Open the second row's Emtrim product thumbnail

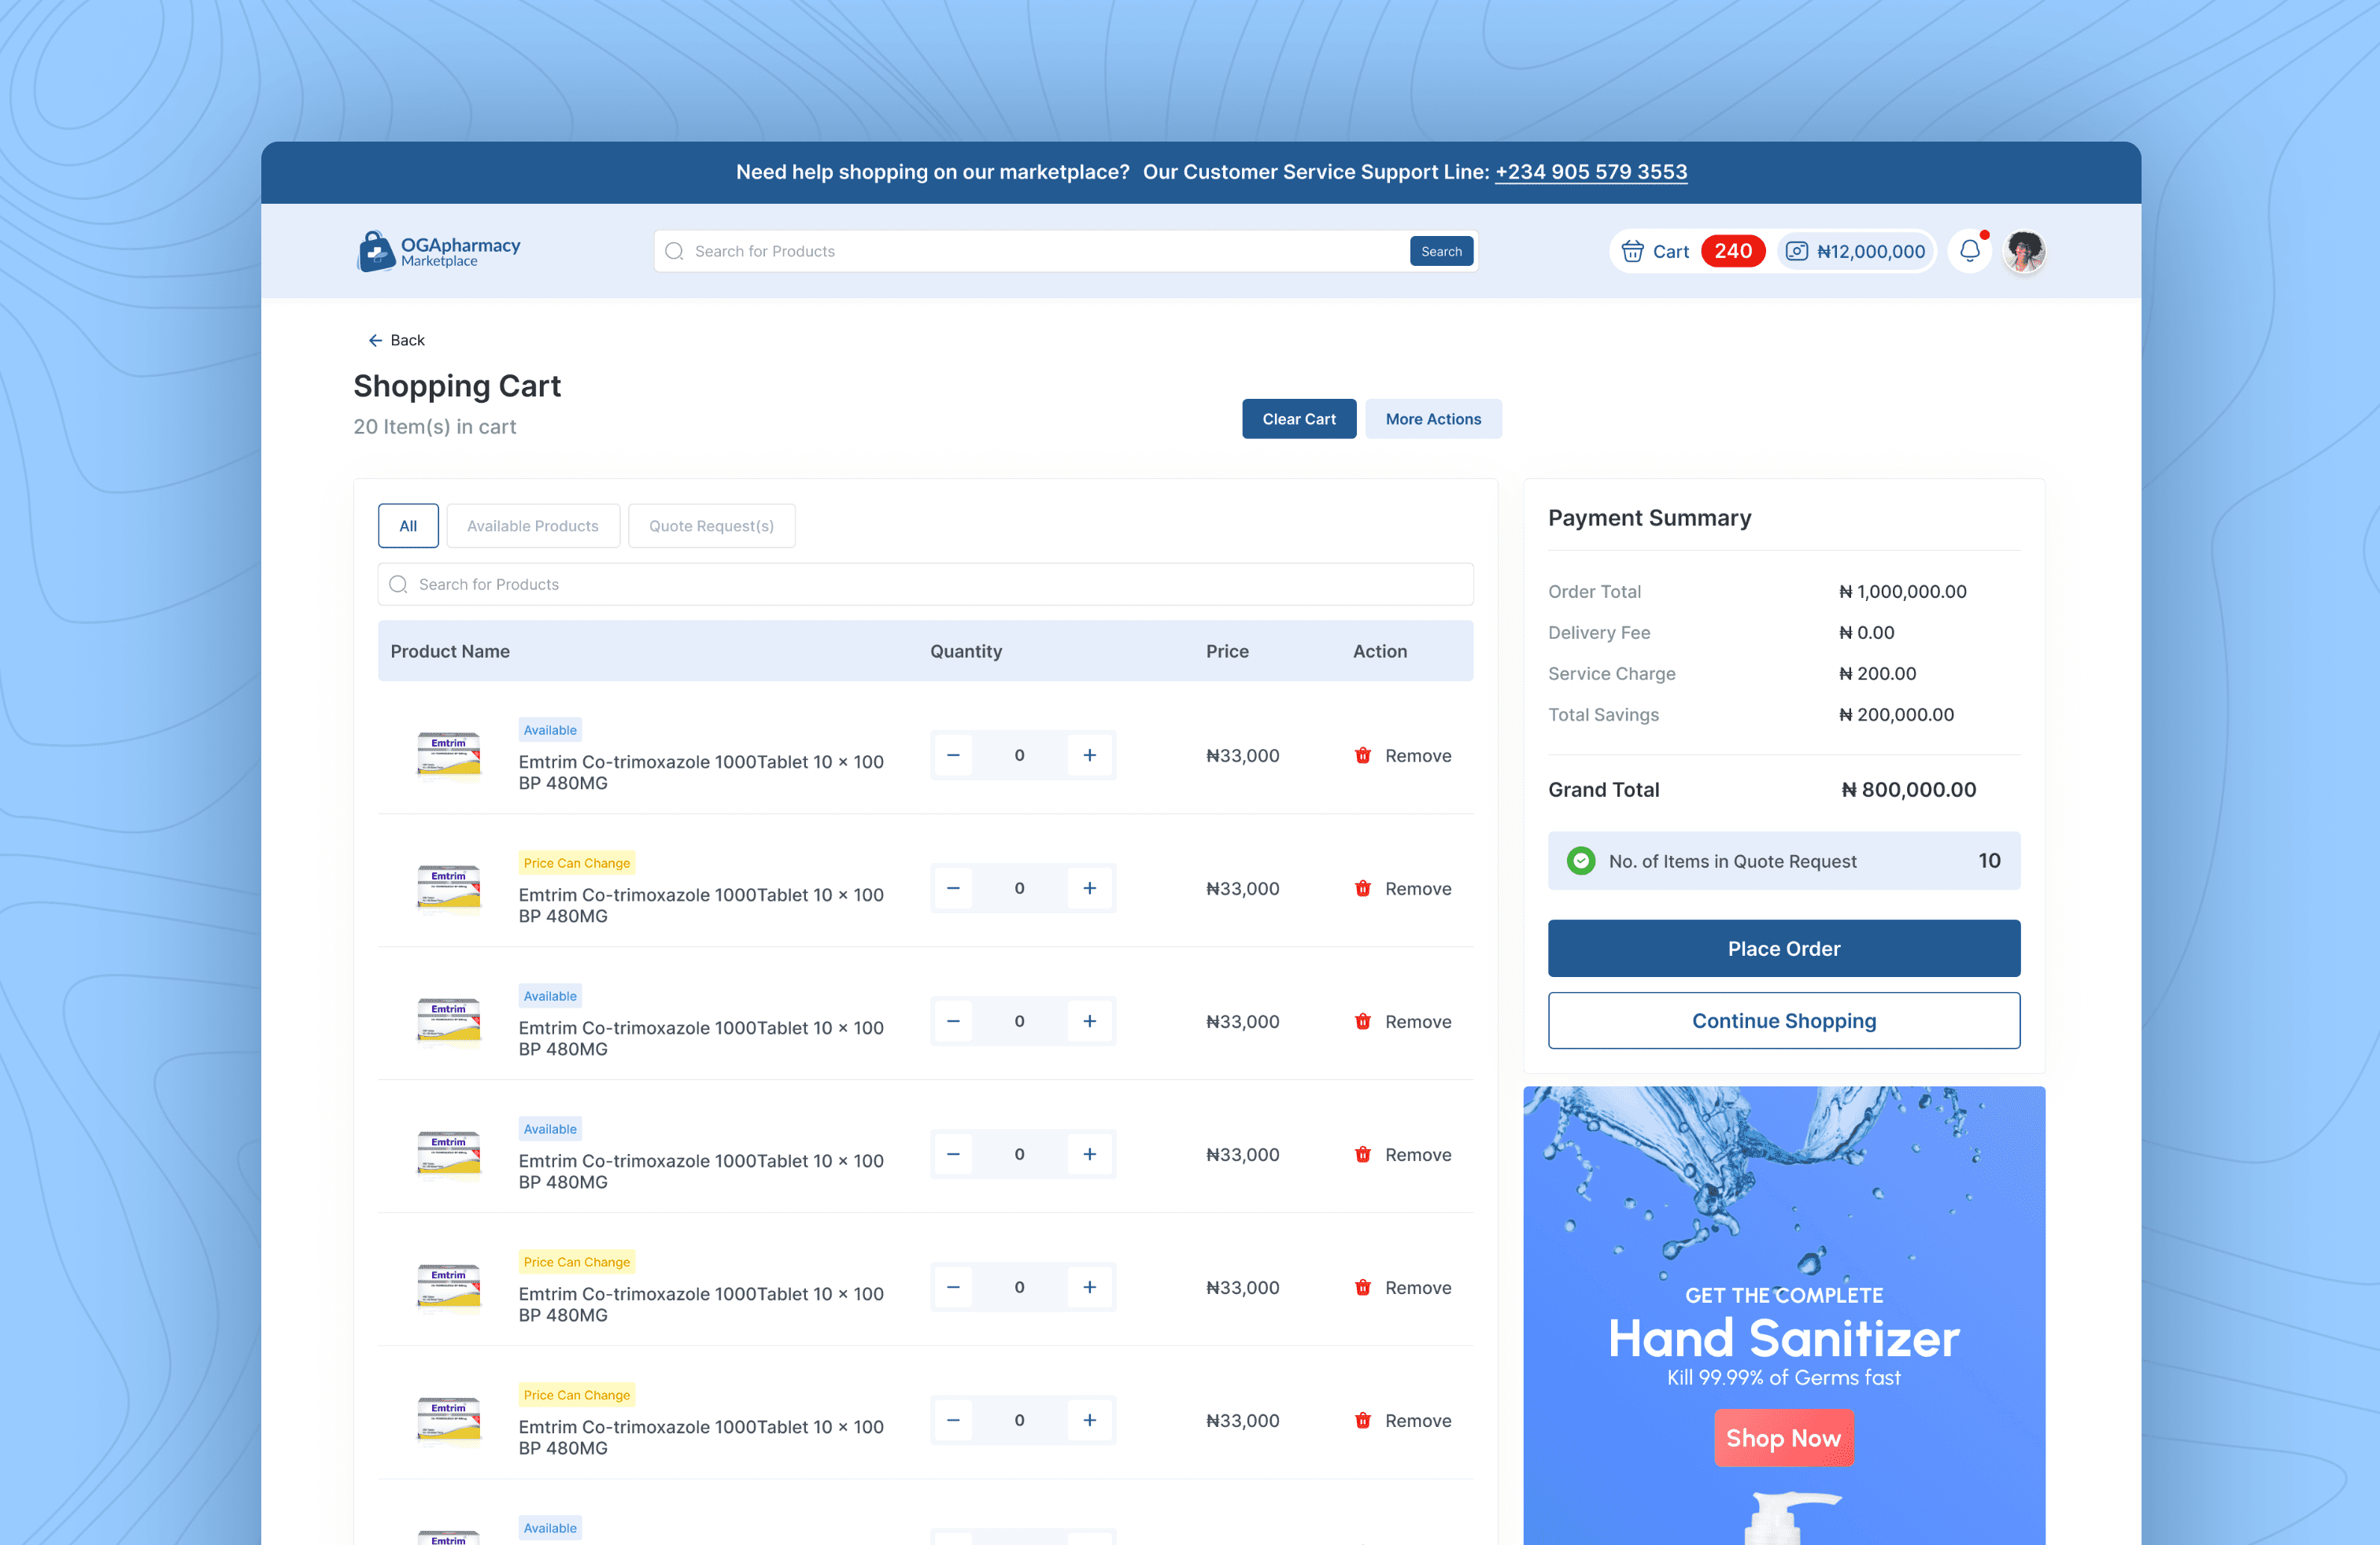(448, 888)
